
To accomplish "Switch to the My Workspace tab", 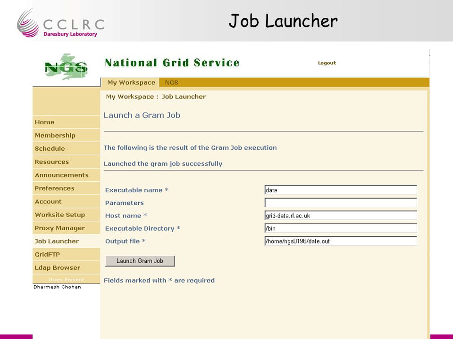I will click(131, 82).
